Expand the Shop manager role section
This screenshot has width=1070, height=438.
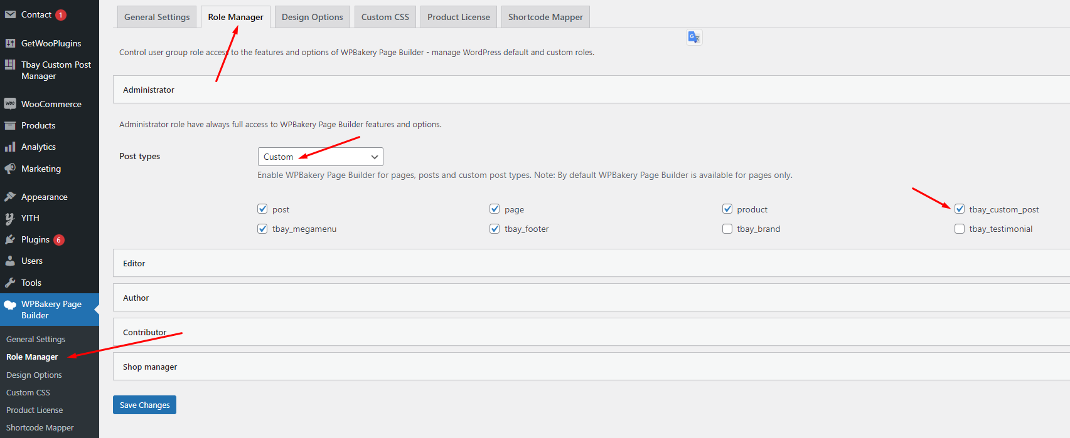click(x=591, y=367)
